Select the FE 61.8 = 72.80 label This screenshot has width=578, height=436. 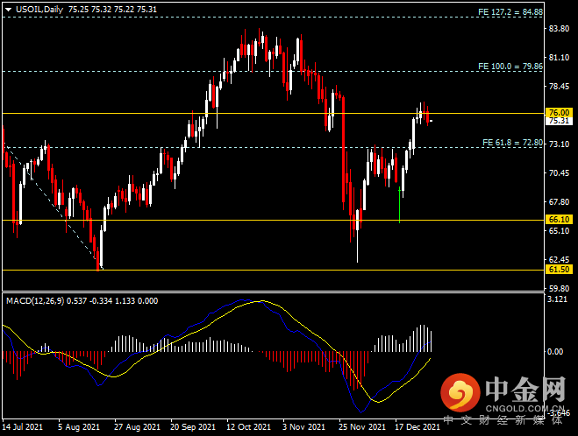(x=512, y=143)
